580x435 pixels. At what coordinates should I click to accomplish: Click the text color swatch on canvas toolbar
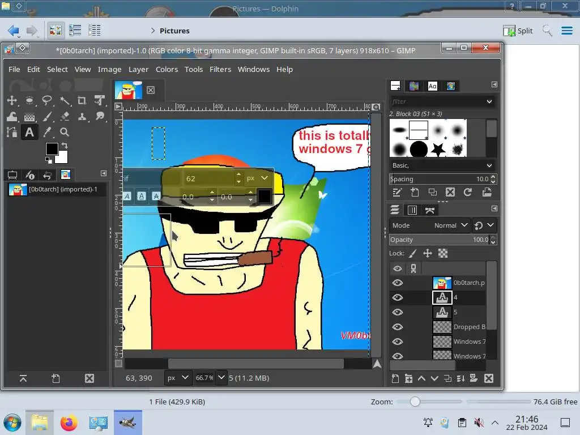pyautogui.click(x=264, y=196)
